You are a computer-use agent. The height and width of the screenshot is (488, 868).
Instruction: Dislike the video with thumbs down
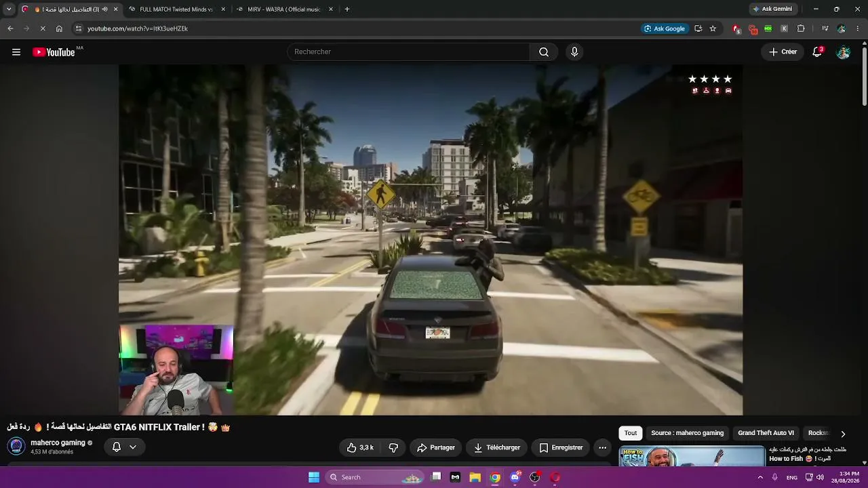[393, 447]
